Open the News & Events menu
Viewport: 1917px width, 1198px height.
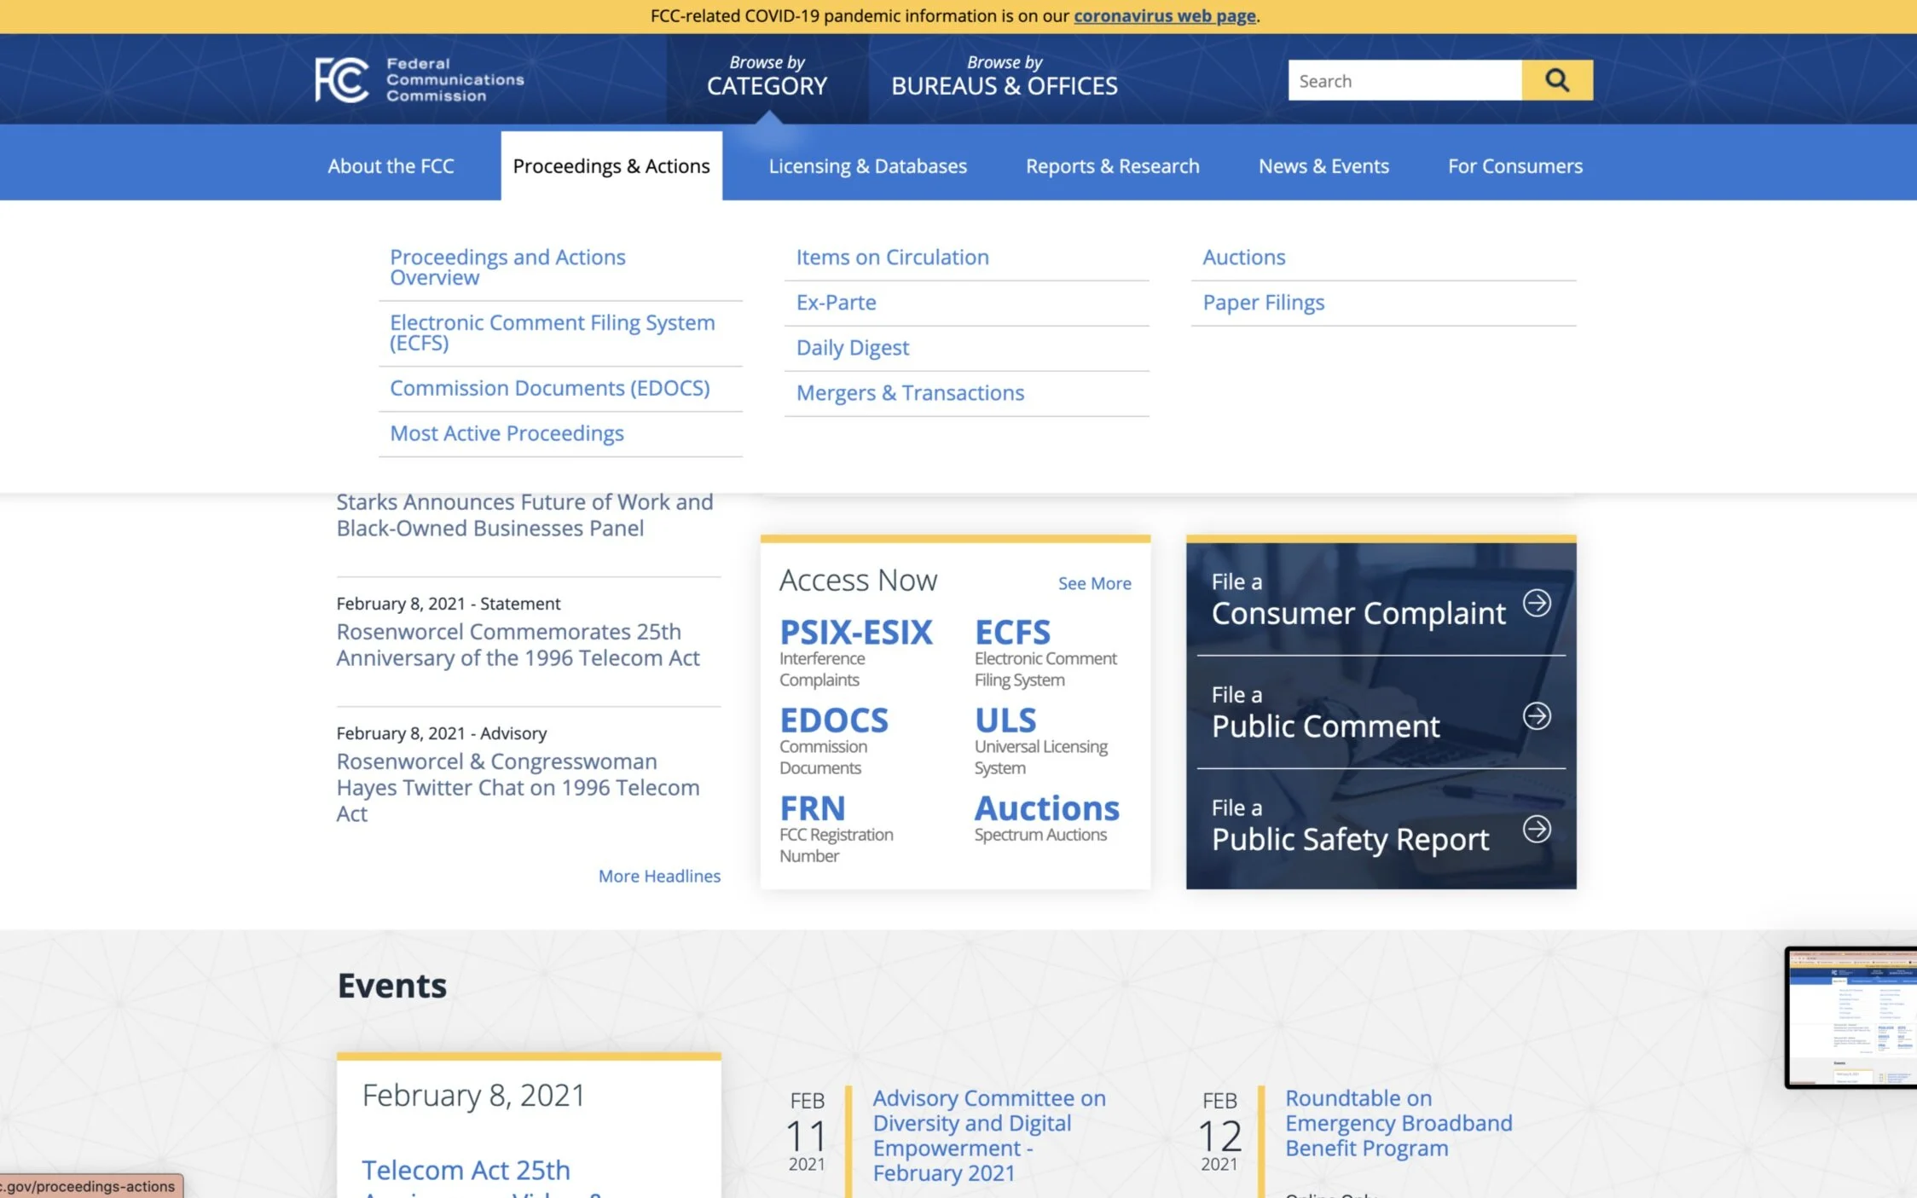coord(1323,166)
